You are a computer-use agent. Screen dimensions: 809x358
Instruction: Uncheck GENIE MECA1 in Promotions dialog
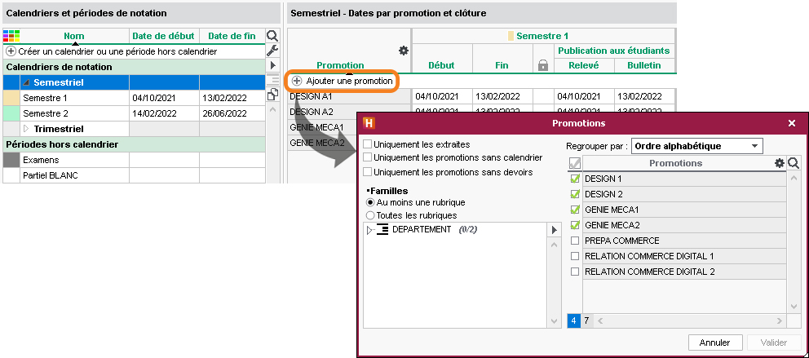tap(575, 210)
